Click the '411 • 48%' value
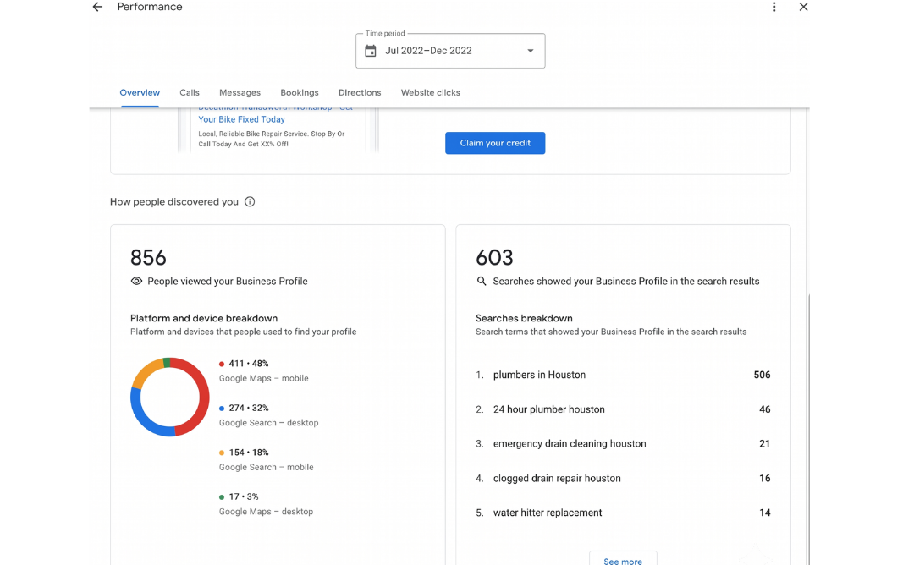The width and height of the screenshot is (914, 565). (x=248, y=364)
